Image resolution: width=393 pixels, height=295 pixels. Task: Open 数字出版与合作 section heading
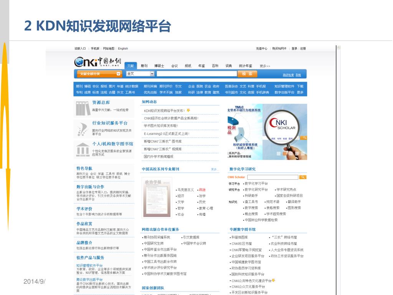click(x=90, y=187)
